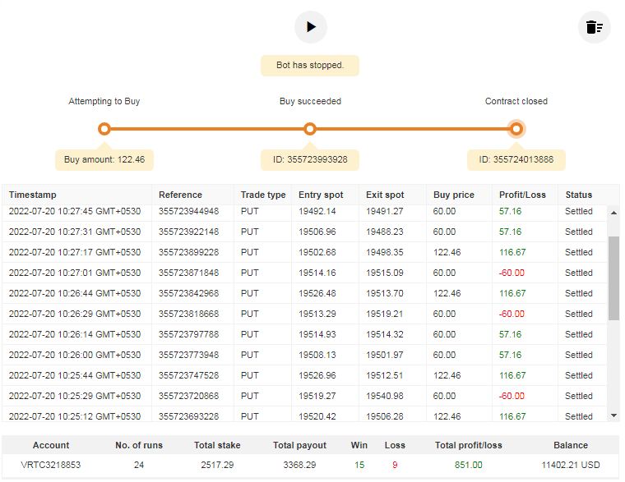Select the row with timestamp 10:27:45
This screenshot has height=482, width=625.
click(x=304, y=211)
